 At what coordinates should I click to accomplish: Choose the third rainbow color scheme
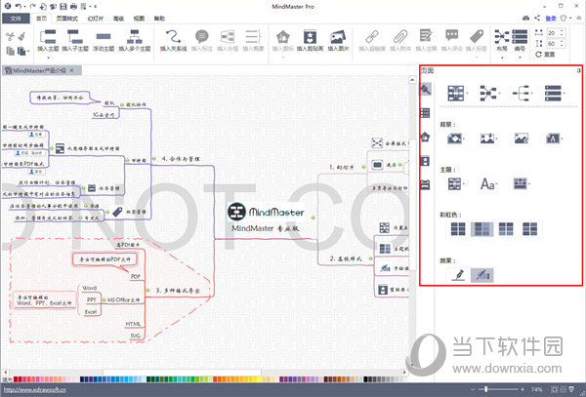click(x=506, y=228)
